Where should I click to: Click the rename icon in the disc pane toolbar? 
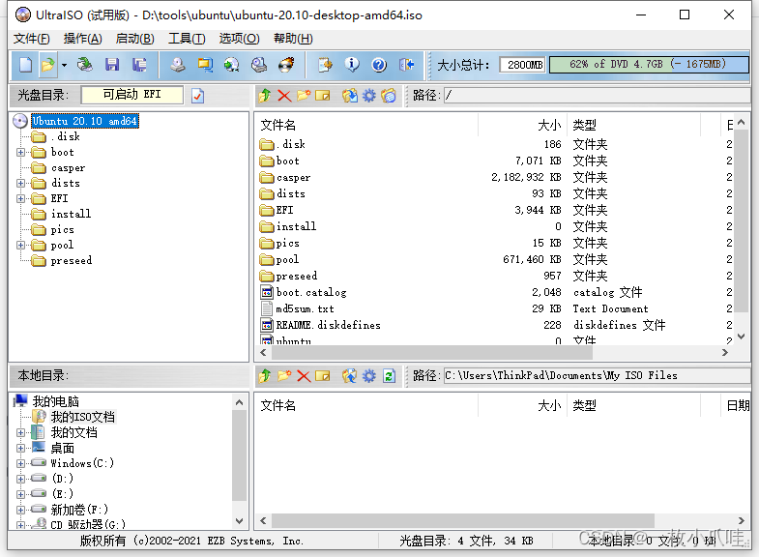click(322, 96)
